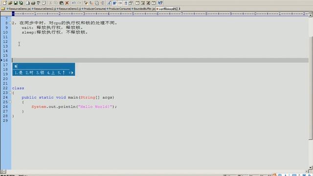313x176 pixels.
Task: Collapse the fold marker at line 23
Action: (x=10, y=92)
